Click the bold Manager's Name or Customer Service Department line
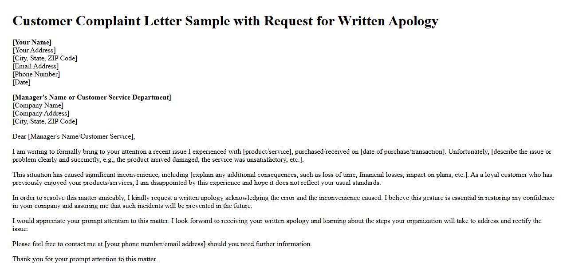Image resolution: width=567 pixels, height=267 pixels. click(x=92, y=98)
